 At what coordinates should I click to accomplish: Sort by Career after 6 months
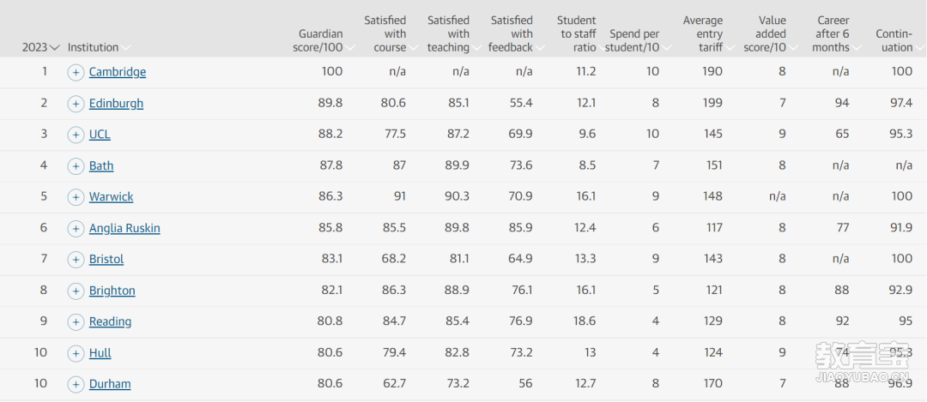[834, 33]
